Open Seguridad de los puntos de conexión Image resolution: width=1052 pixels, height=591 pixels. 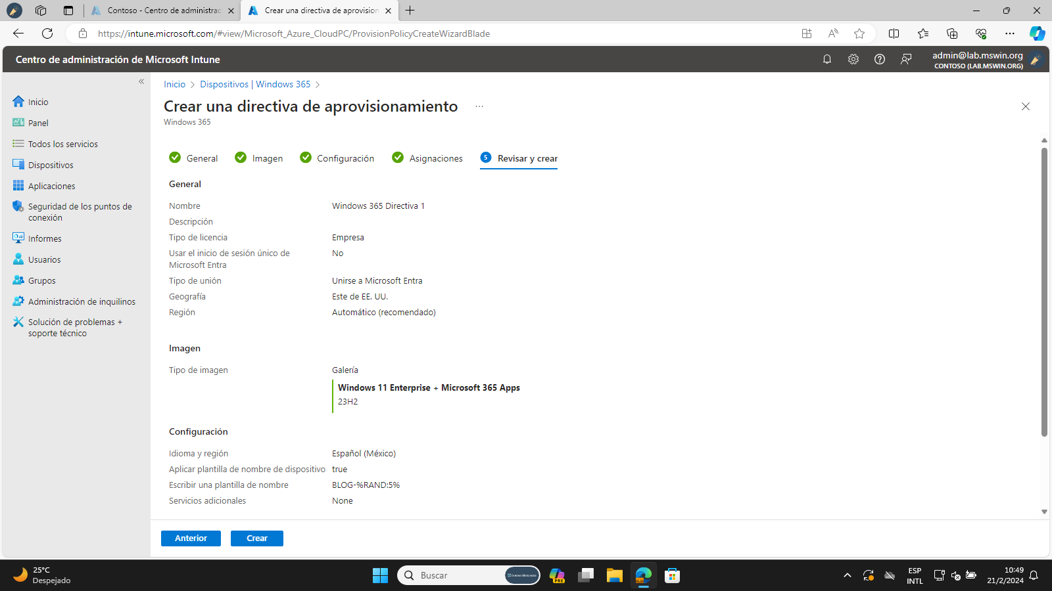(x=80, y=211)
